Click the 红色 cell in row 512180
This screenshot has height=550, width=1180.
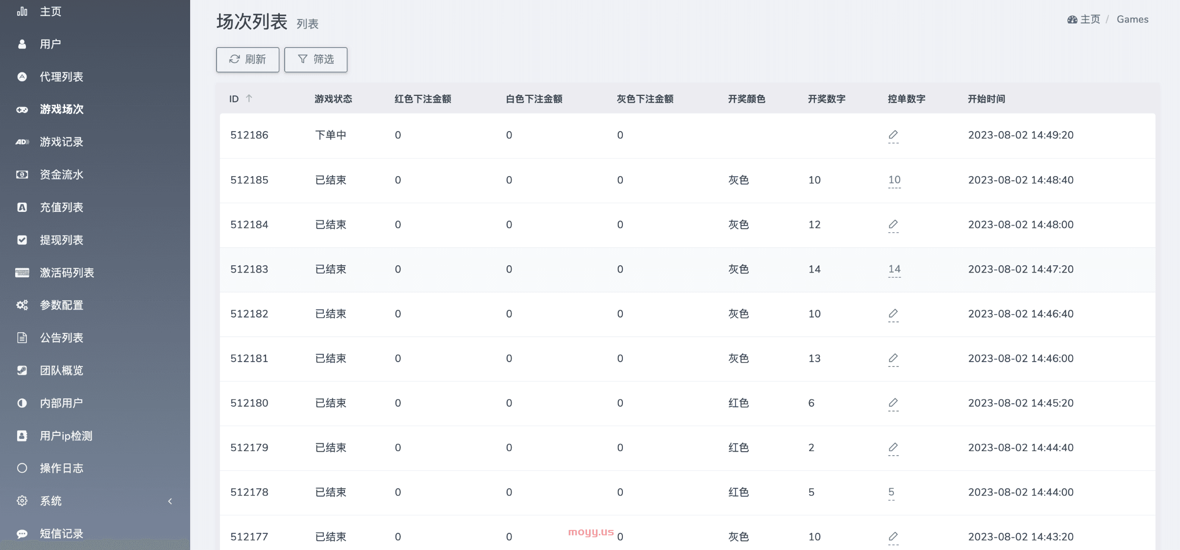(x=738, y=403)
